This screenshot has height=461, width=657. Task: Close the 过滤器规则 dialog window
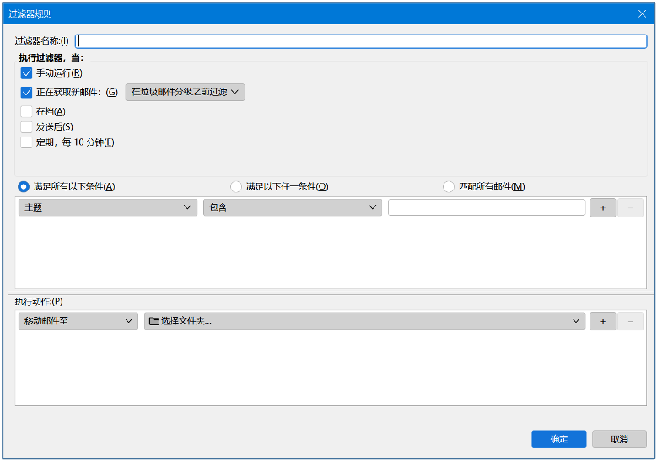coord(642,13)
